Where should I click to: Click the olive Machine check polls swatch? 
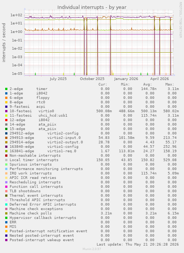(x=6, y=213)
